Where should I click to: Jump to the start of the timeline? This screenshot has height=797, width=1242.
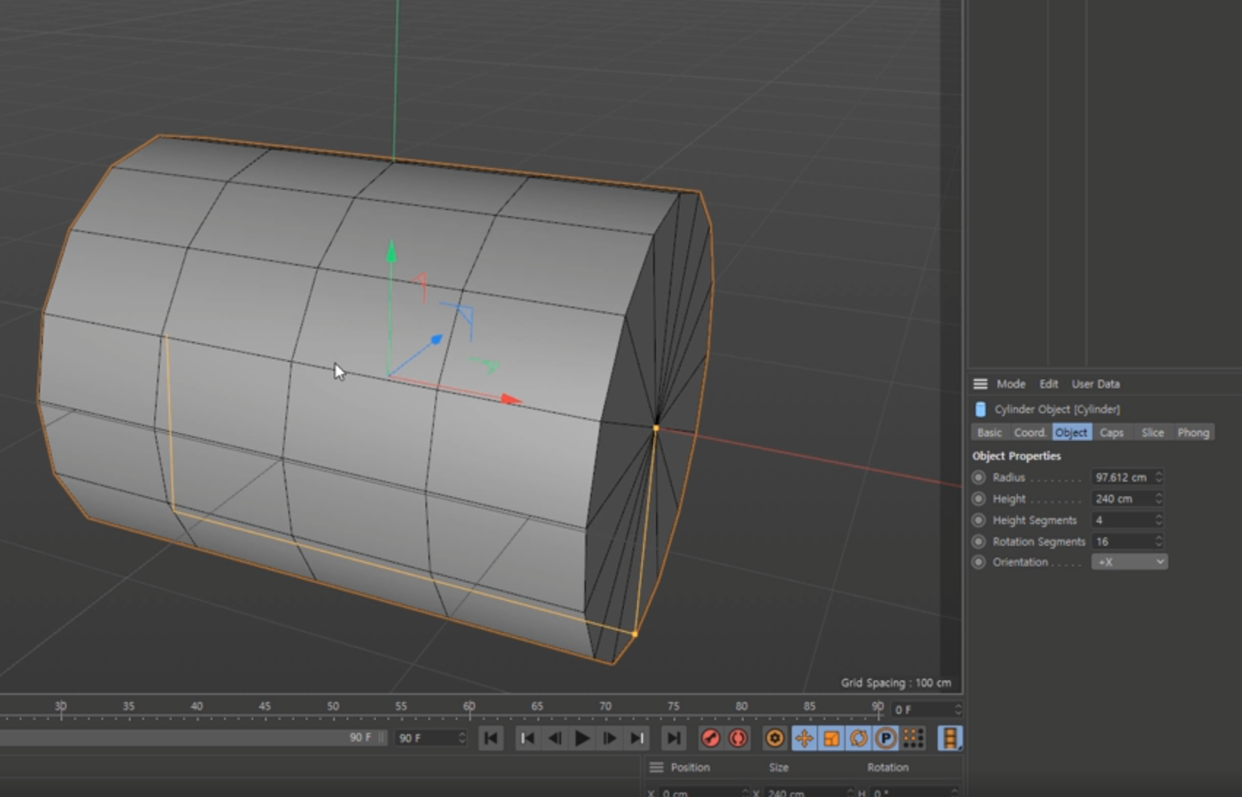pyautogui.click(x=491, y=738)
